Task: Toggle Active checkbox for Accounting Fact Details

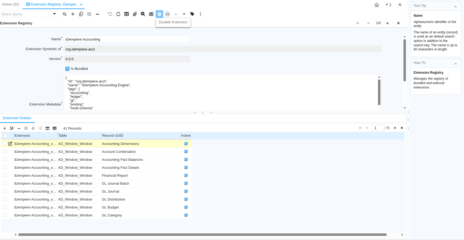Action: (186, 167)
